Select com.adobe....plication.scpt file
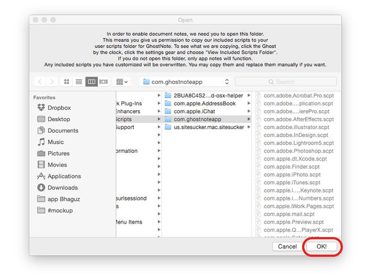The image size is (367, 277). [295, 103]
